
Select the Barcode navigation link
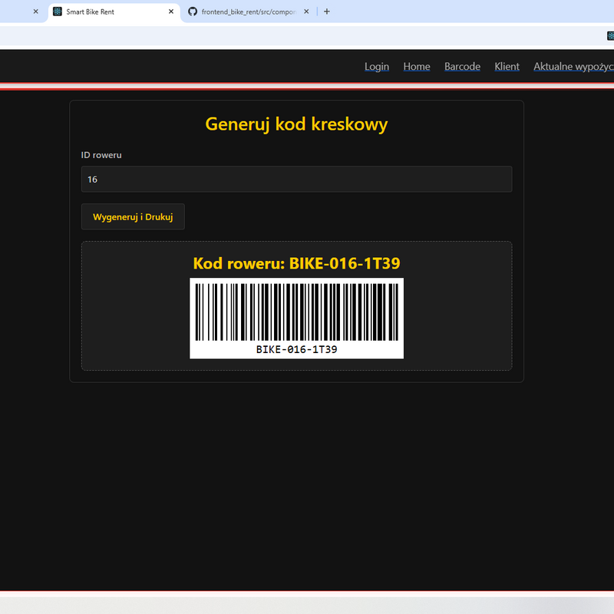(462, 67)
